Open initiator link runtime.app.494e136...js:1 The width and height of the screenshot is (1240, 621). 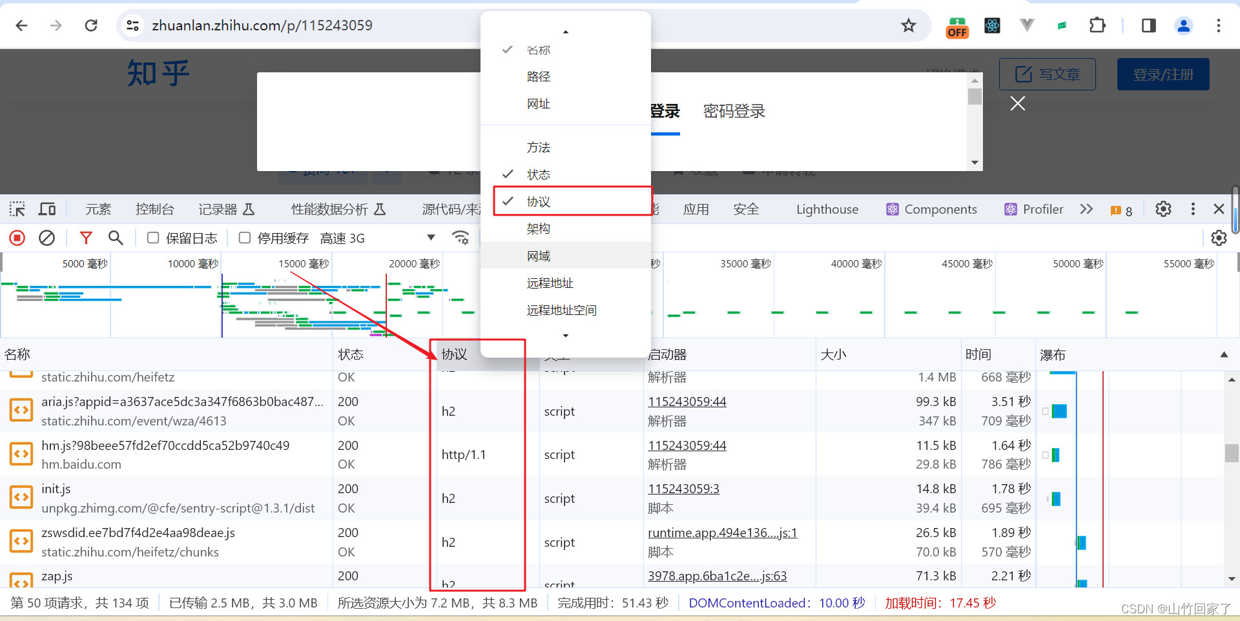(x=723, y=533)
